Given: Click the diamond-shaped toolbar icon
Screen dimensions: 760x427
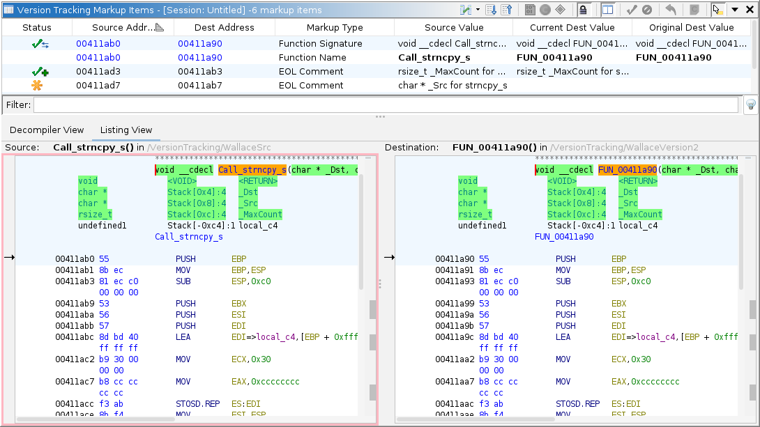Looking at the screenshot, I should (x=561, y=10).
